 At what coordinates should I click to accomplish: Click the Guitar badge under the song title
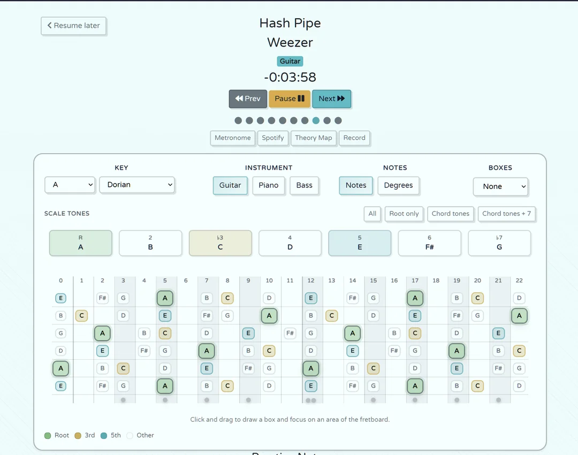[x=290, y=61]
